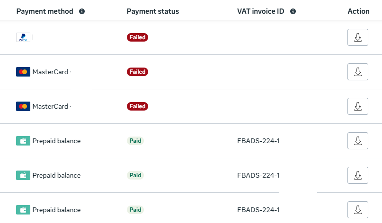382x223 pixels.
Task: Click the VAT invoice ID column header
Action: point(260,11)
